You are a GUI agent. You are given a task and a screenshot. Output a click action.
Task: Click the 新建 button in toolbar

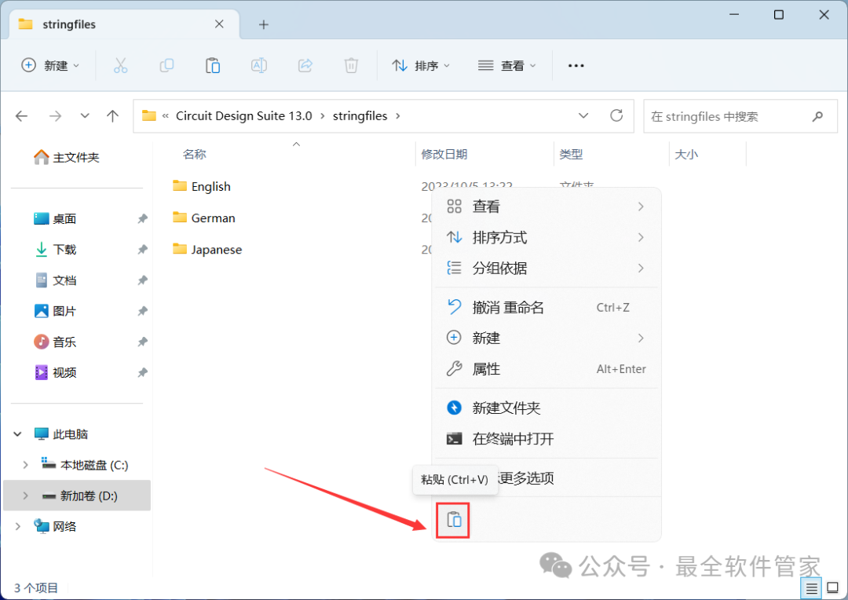coord(49,66)
